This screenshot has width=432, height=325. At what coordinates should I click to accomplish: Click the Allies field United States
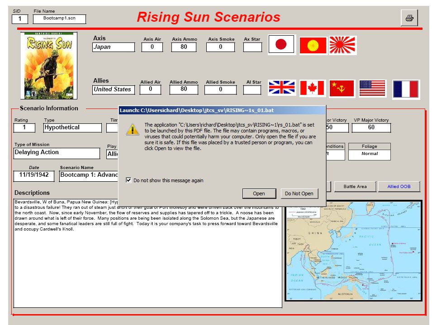click(x=114, y=89)
